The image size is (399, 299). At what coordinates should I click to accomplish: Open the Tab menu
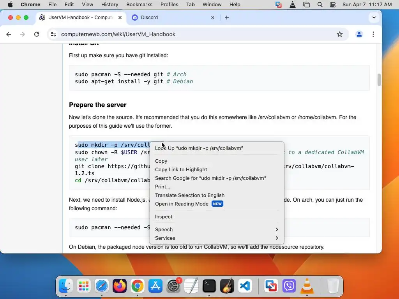(x=190, y=5)
